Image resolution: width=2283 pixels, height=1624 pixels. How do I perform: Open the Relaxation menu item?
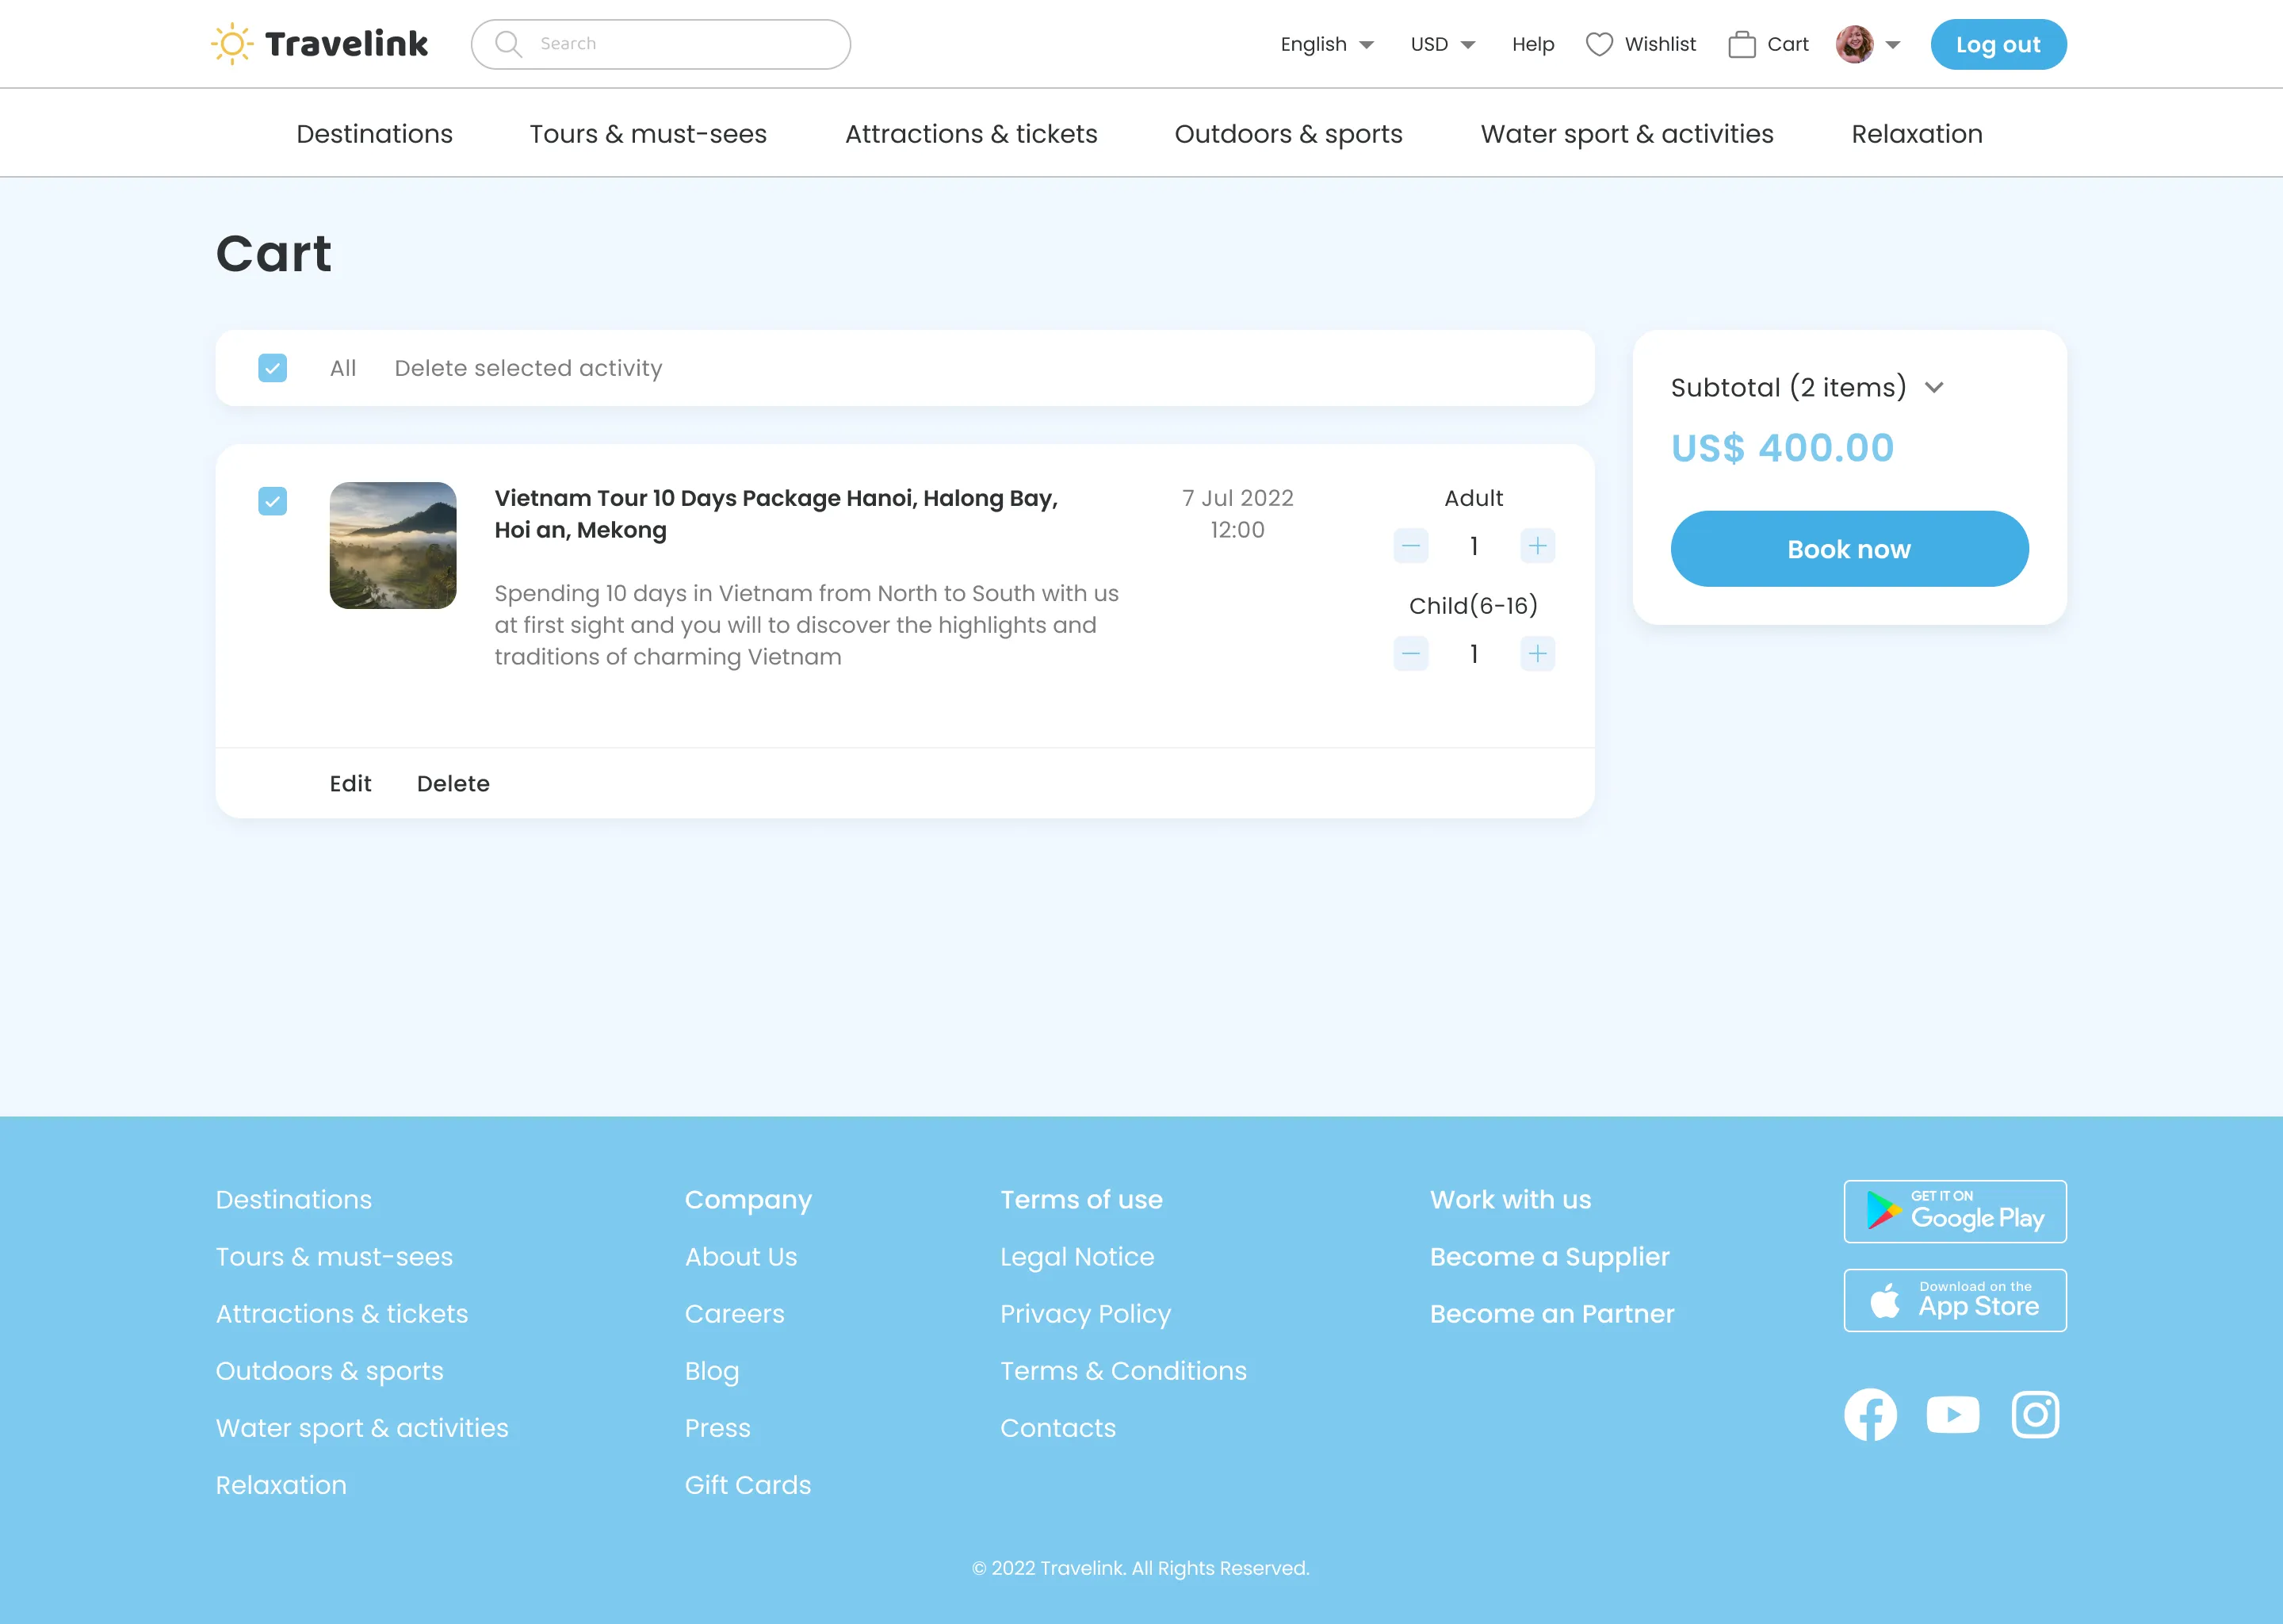1915,133
